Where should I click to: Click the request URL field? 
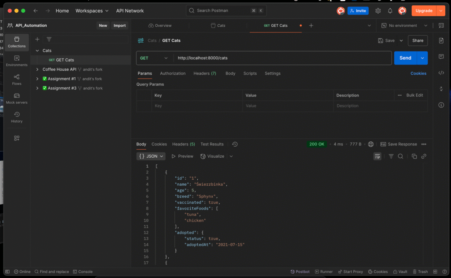[282, 58]
